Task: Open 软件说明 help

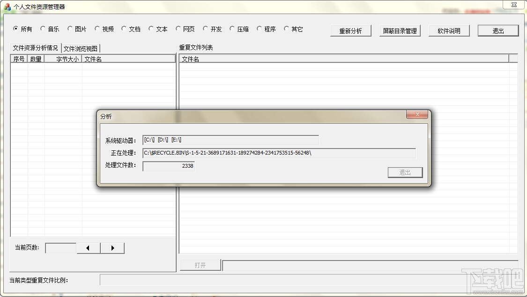Action: tap(449, 31)
